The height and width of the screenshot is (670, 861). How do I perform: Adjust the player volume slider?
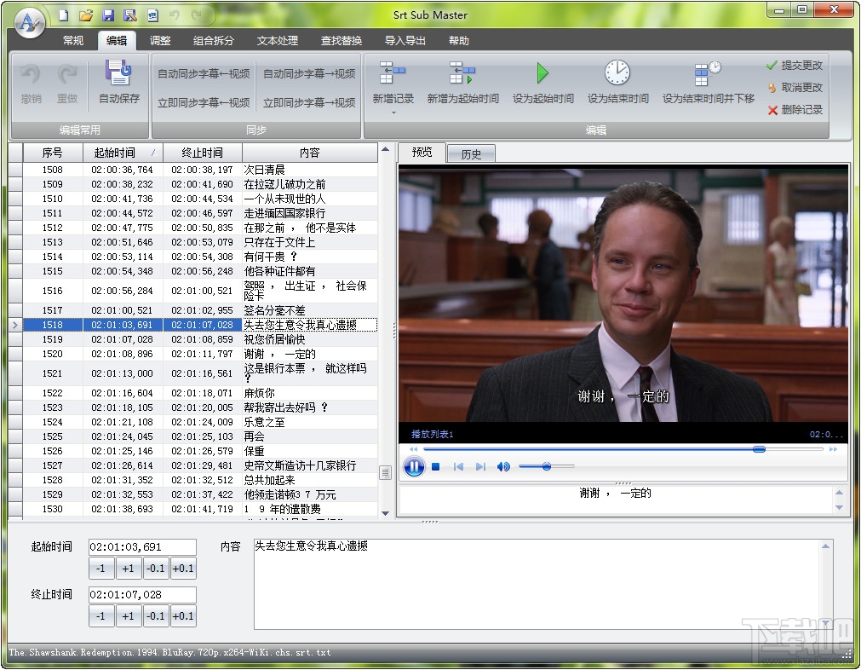click(x=547, y=466)
